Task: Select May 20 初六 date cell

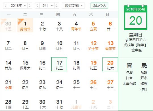Action: (110, 64)
